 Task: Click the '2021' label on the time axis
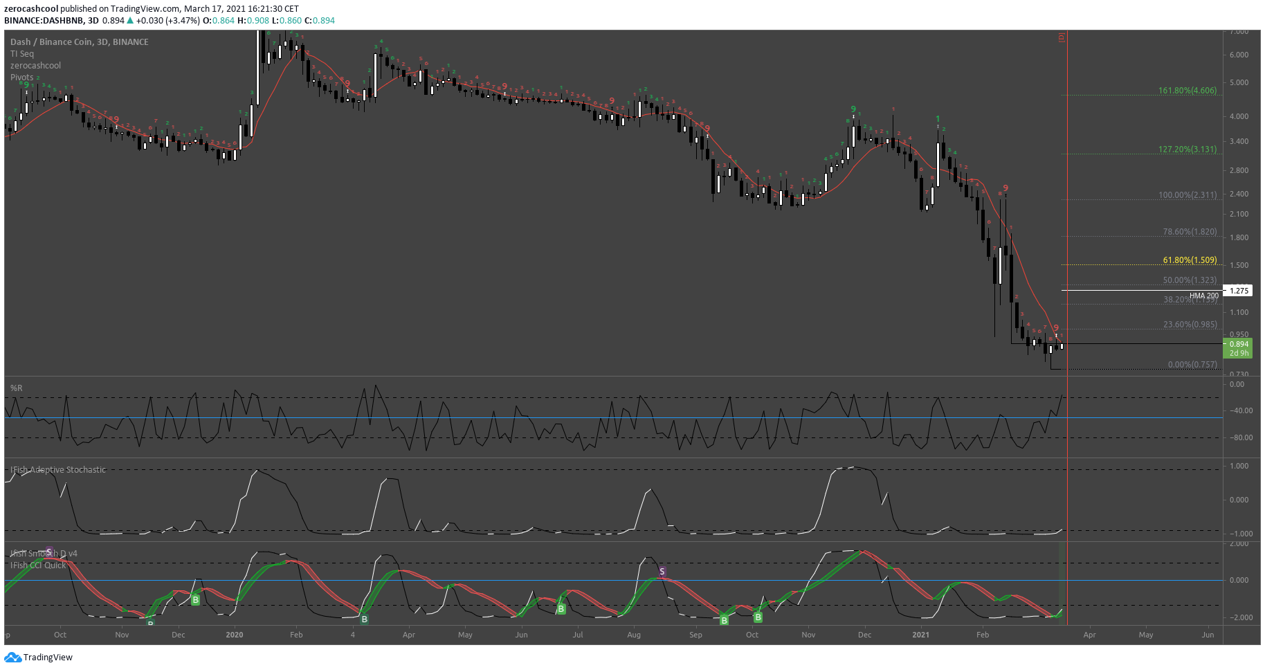point(920,635)
